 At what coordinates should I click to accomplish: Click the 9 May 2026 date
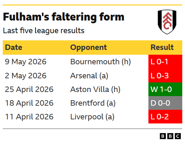(26, 62)
